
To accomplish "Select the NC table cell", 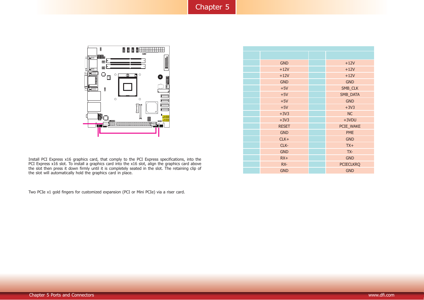I will [350, 114].
